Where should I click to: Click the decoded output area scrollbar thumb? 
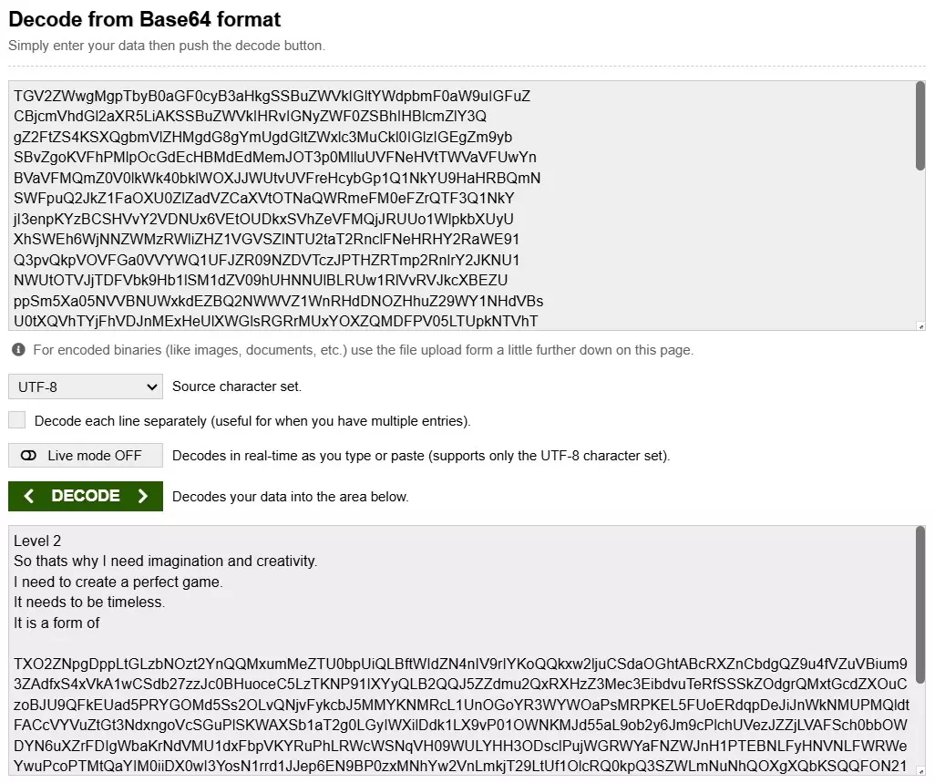[920, 602]
